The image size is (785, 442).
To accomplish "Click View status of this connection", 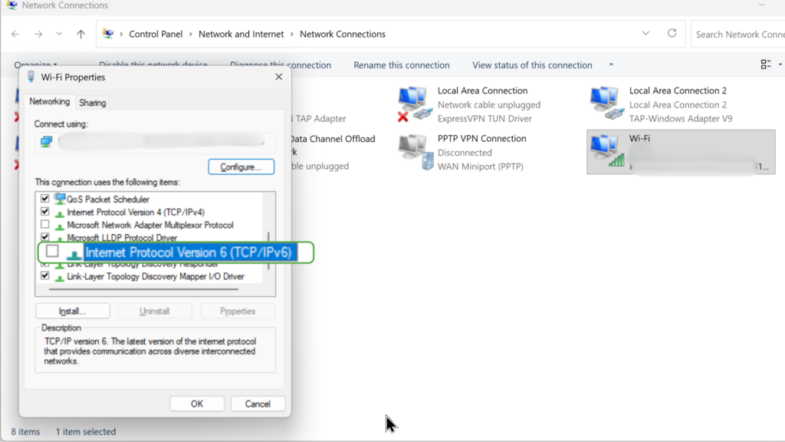I will pyautogui.click(x=532, y=65).
